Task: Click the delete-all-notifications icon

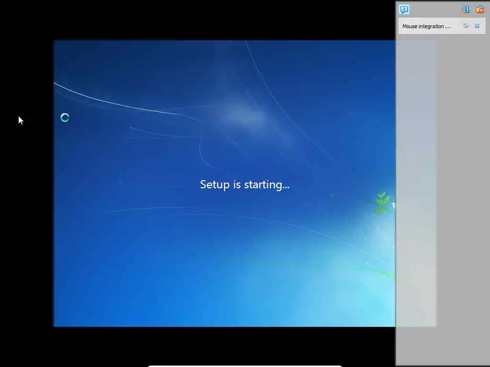Action: pos(479,10)
